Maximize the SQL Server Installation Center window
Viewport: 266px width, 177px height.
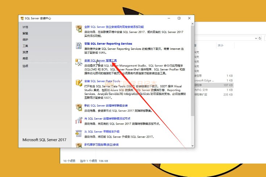[x=179, y=18]
